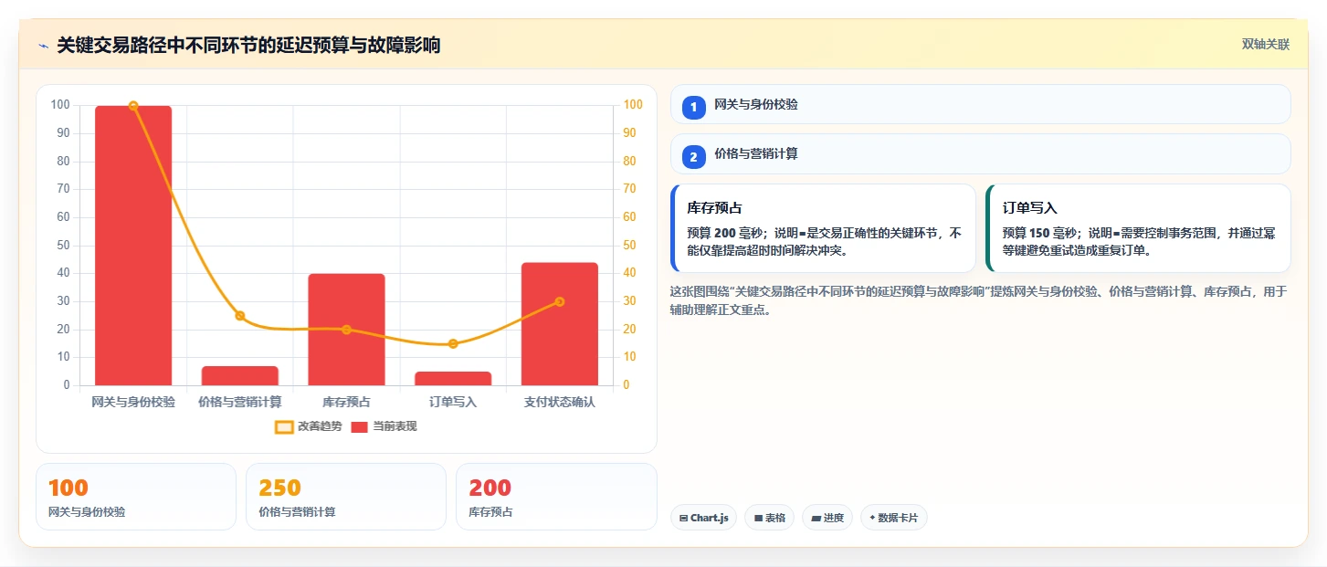Image resolution: width=1327 pixels, height=567 pixels.
Task: Click the summary paragraph starting 这张图围绕
Action: 979,300
